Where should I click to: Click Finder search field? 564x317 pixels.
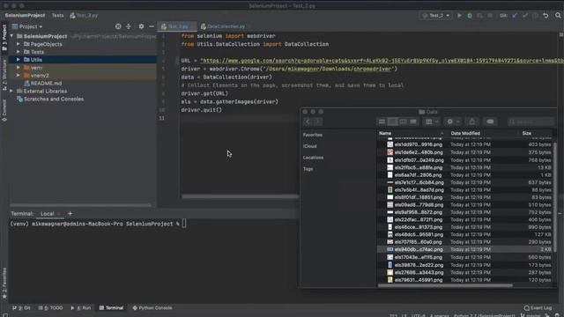(531, 122)
